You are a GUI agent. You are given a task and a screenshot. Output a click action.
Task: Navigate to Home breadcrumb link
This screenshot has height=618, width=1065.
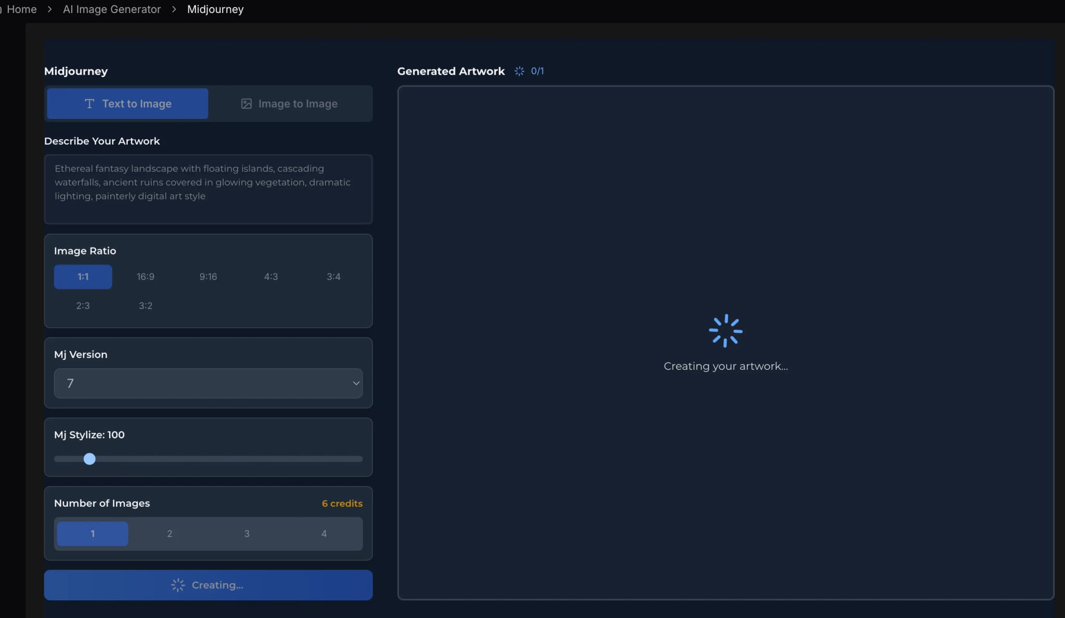pyautogui.click(x=22, y=9)
